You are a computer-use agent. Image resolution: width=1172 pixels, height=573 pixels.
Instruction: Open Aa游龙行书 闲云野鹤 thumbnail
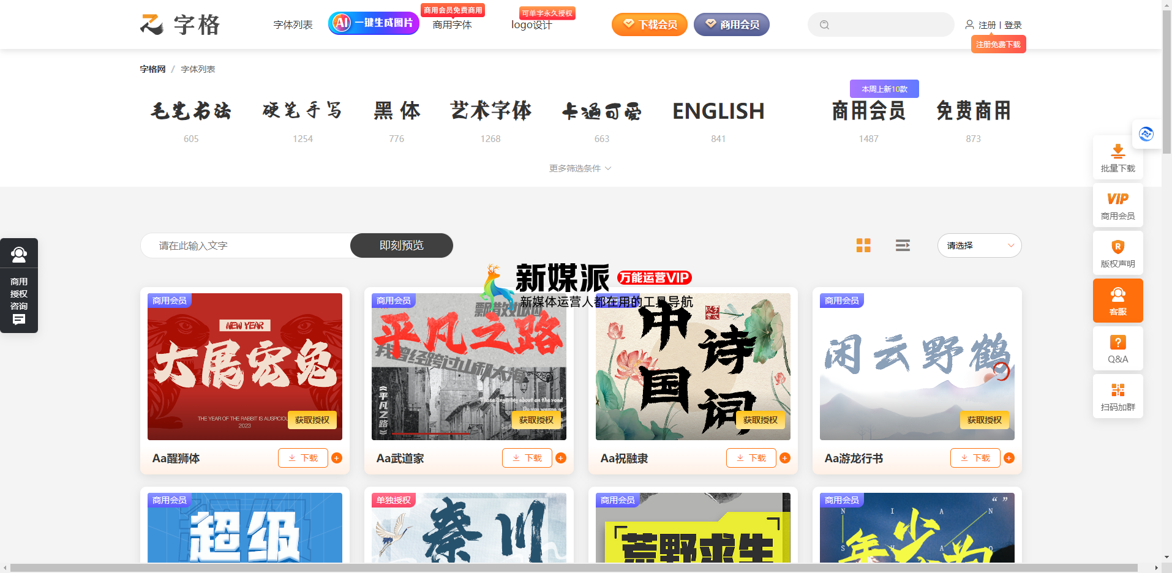click(x=917, y=367)
